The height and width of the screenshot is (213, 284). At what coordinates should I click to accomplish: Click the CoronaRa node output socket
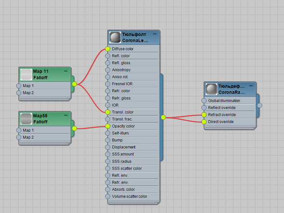tap(259, 105)
